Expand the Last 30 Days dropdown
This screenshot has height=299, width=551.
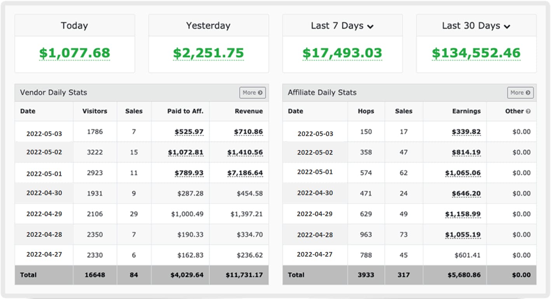[507, 26]
